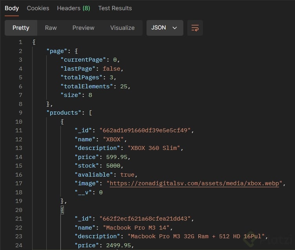Open the xbox.webp image URL link
Image resolution: width=295 pixels, height=250 pixels.
click(194, 183)
